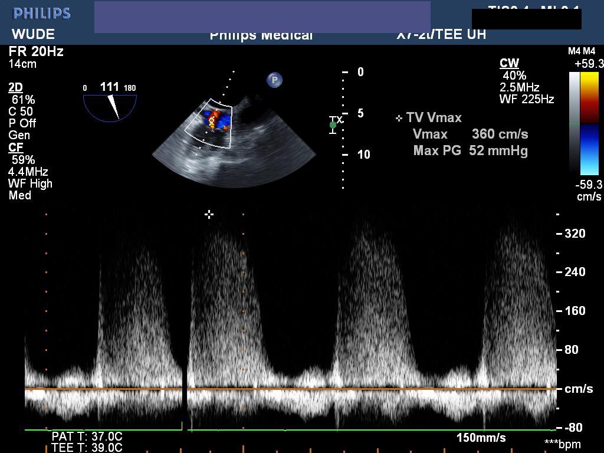Click the orange Doppler baseline
This screenshot has height=453, width=604.
(291, 389)
